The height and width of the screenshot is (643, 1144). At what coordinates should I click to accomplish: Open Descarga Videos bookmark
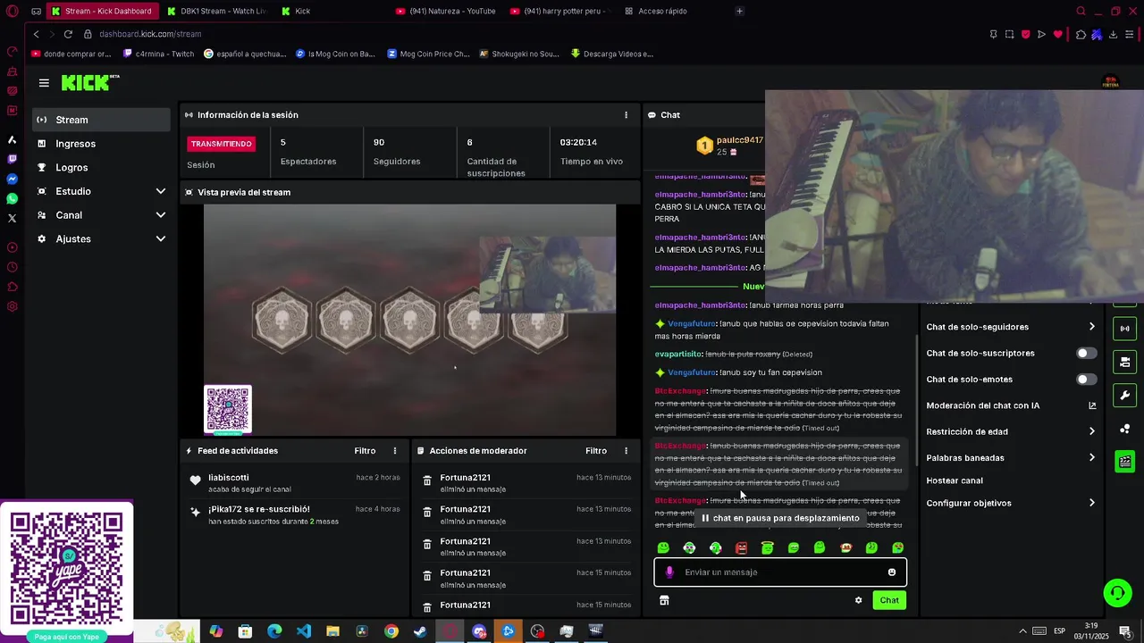[612, 54]
